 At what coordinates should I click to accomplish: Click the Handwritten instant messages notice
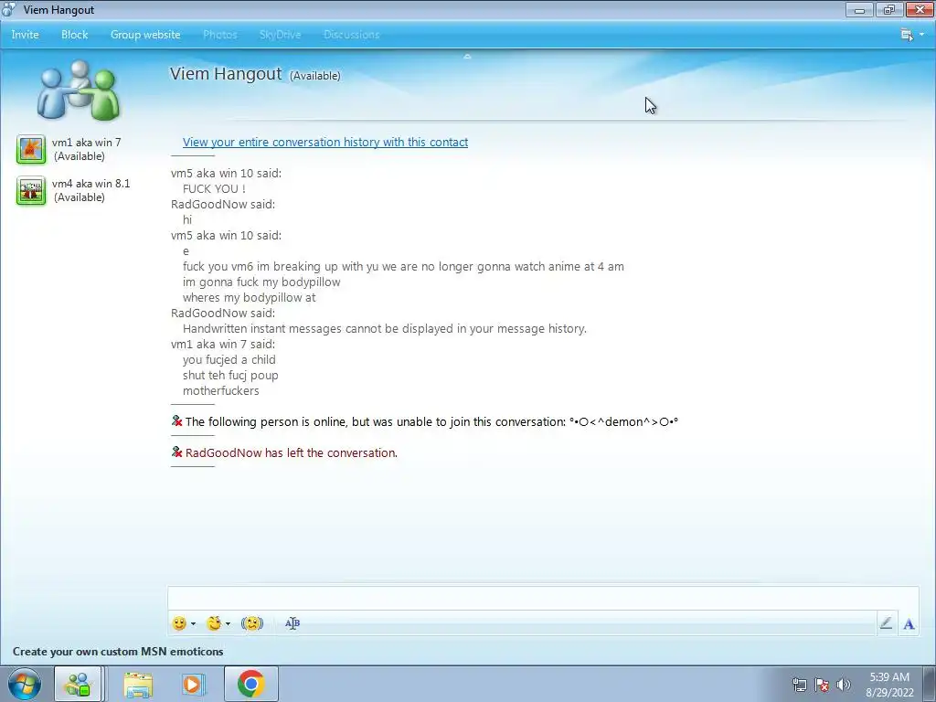(x=385, y=328)
